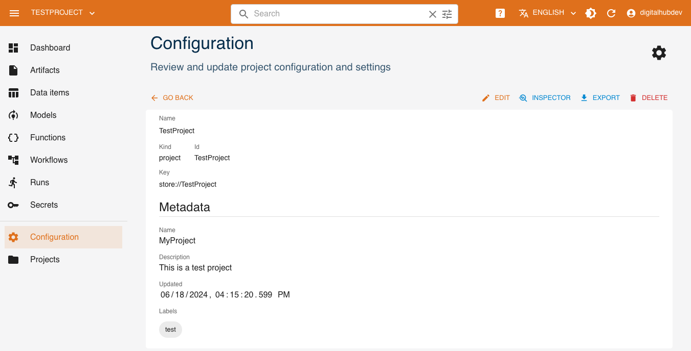The image size is (691, 351).
Task: Select Data items in sidebar
Action: click(x=49, y=93)
